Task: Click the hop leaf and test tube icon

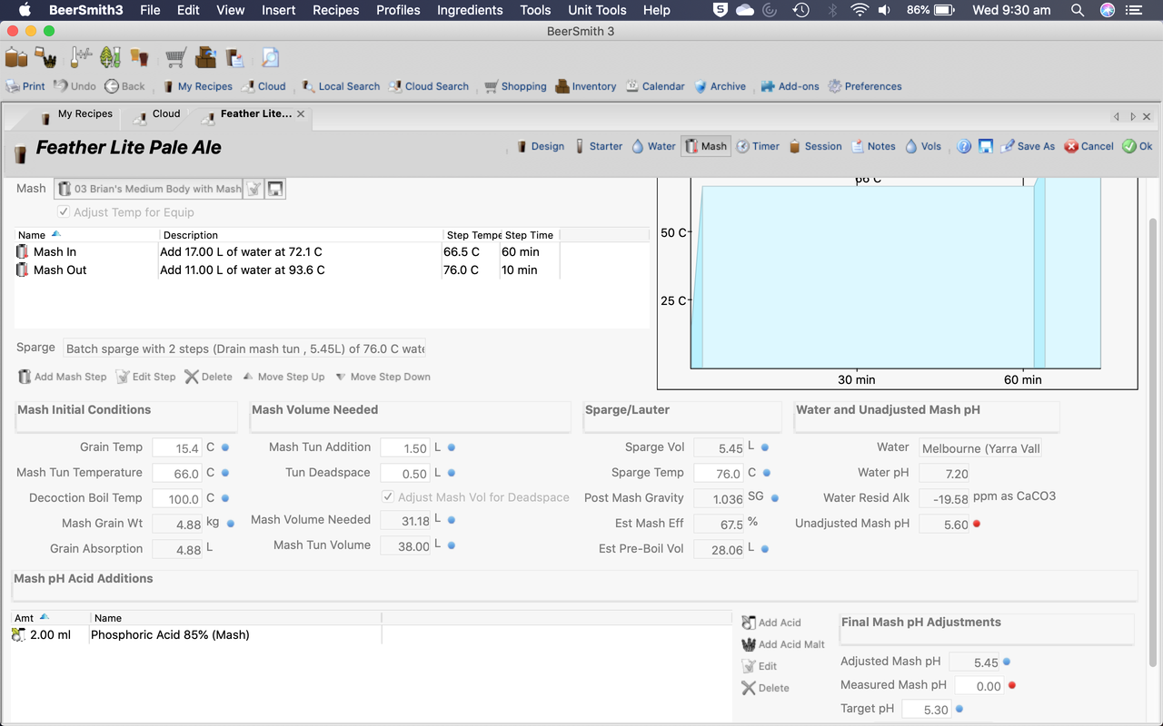Action: [110, 57]
